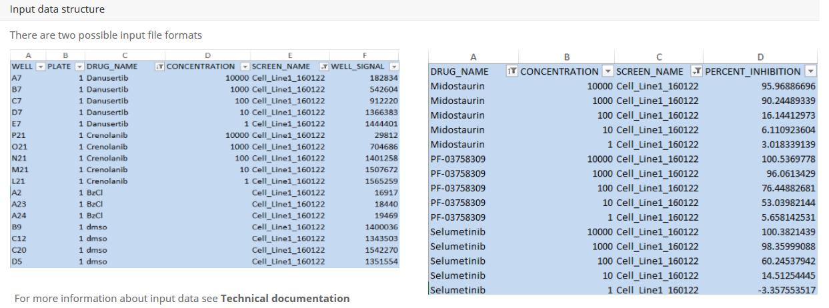This screenshot has height=308, width=829.
Task: Open CONCENTRATION dropdown in the percent-inhibition table
Action: point(607,71)
